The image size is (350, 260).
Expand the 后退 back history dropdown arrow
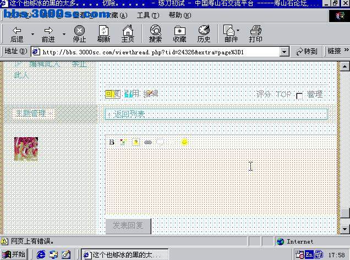(32, 34)
